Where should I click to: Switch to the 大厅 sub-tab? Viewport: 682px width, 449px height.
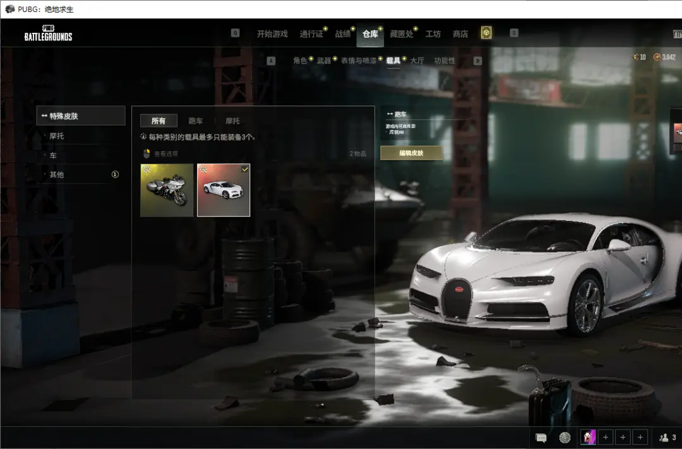point(417,61)
